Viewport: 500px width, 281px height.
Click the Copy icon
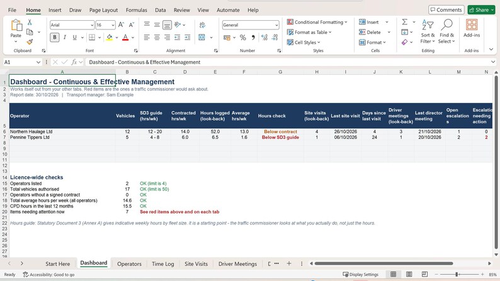tap(30, 32)
